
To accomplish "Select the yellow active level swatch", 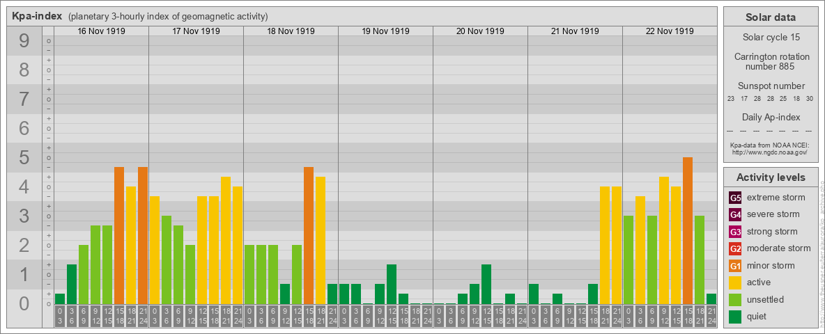I will pyautogui.click(x=735, y=283).
